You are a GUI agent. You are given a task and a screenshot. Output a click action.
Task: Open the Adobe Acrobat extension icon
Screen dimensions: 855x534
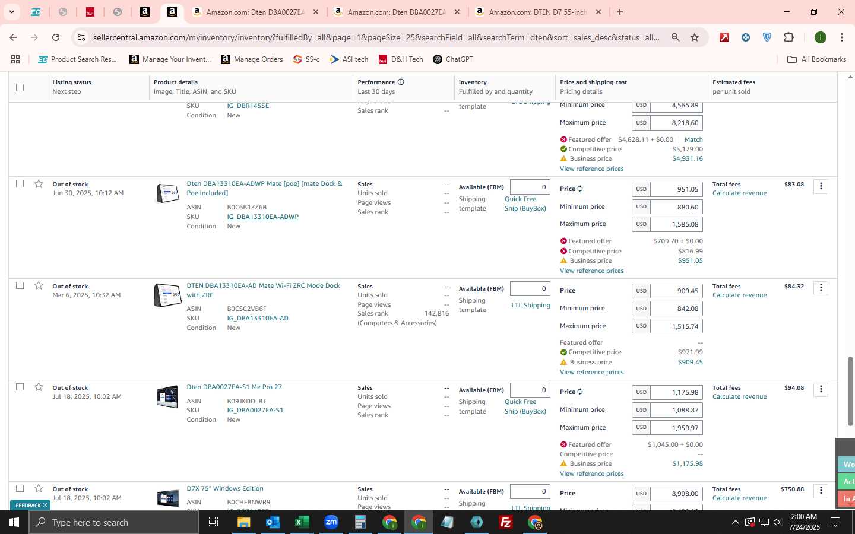[724, 37]
